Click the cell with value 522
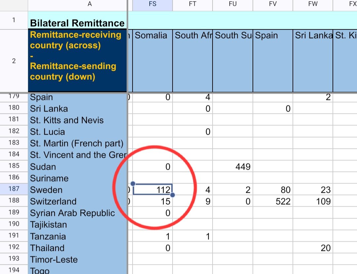This screenshot has height=274, width=357. pos(273,201)
